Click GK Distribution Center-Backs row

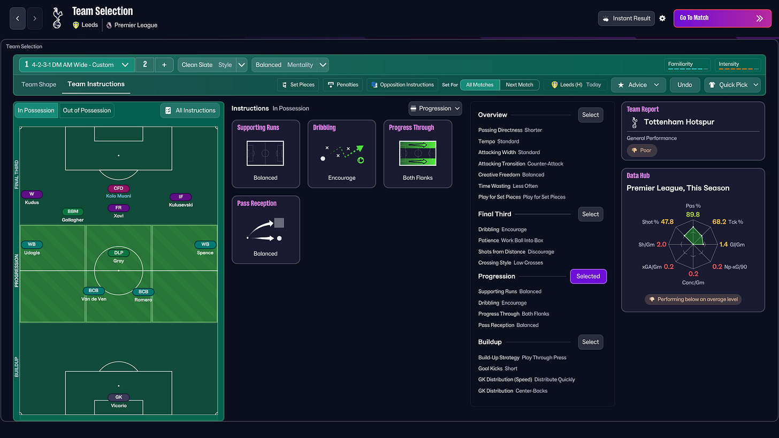click(x=513, y=390)
